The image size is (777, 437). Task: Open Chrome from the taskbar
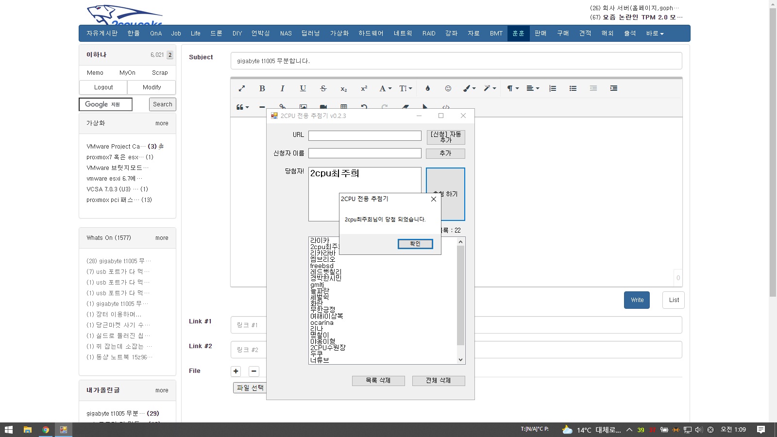tap(46, 430)
